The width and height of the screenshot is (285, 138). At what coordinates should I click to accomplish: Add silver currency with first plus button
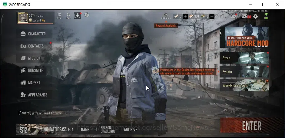pyautogui.click(x=185, y=16)
